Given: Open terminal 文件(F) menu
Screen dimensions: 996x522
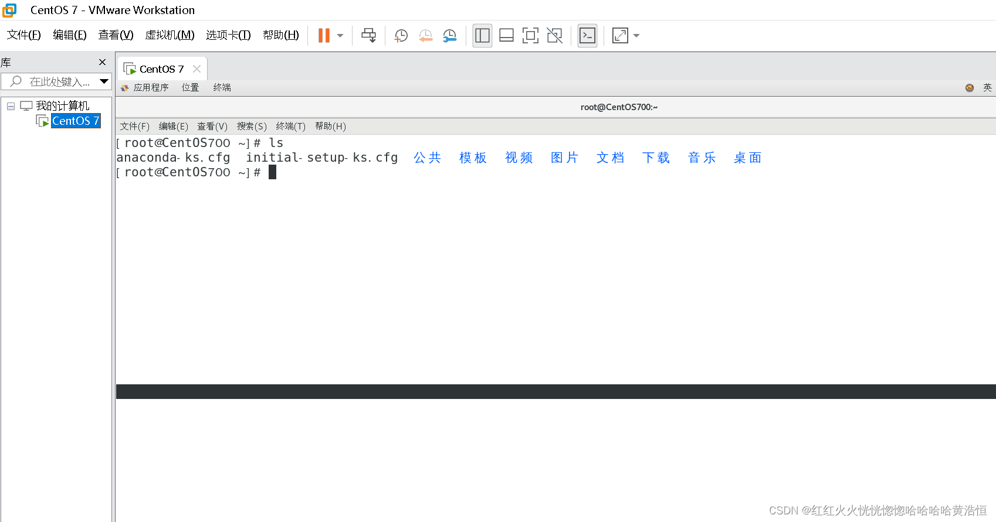Looking at the screenshot, I should pyautogui.click(x=135, y=127).
